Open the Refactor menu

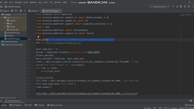(x=33, y=2)
